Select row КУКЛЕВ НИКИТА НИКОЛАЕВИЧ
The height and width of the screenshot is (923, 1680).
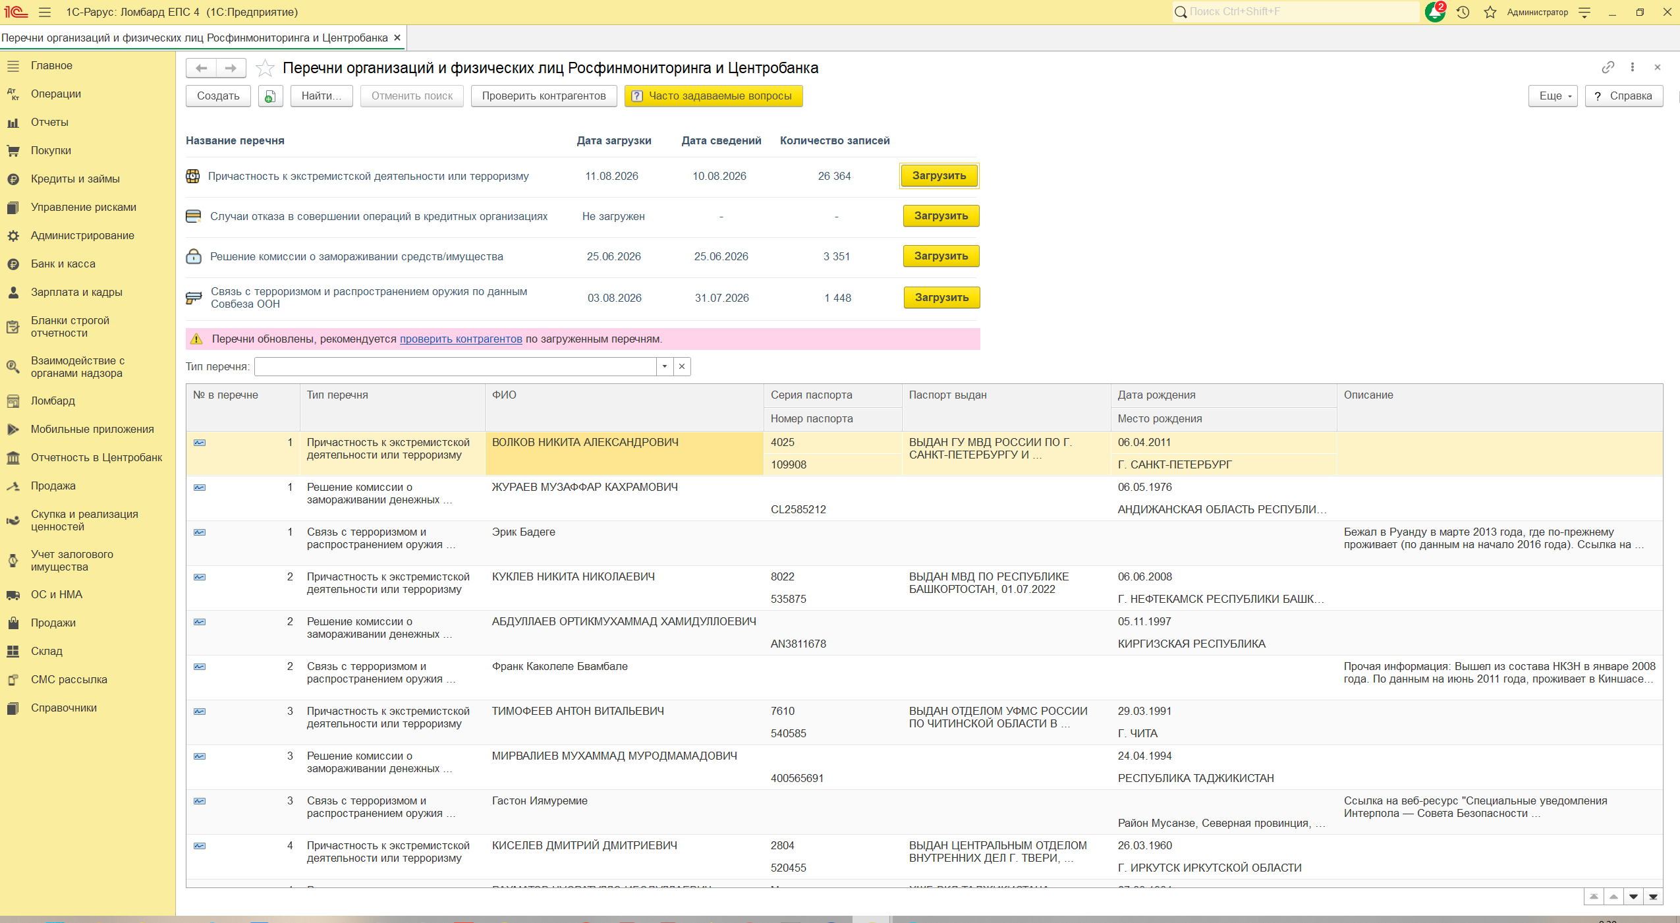[x=924, y=588]
